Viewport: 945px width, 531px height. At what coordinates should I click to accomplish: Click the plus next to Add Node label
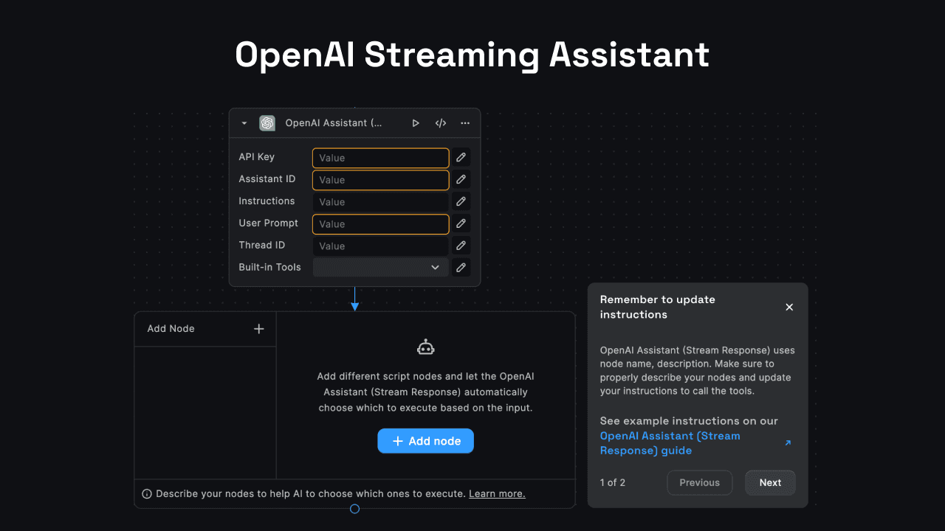pos(258,328)
